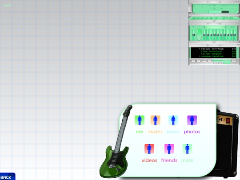This screenshot has height=180, width=240.
Task: Click the purple person icon above 'photos'
Action: (192, 120)
